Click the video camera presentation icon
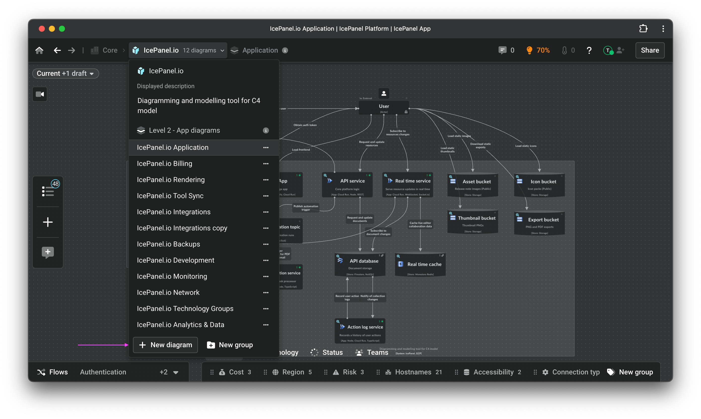Image resolution: width=701 pixels, height=419 pixels. [40, 94]
